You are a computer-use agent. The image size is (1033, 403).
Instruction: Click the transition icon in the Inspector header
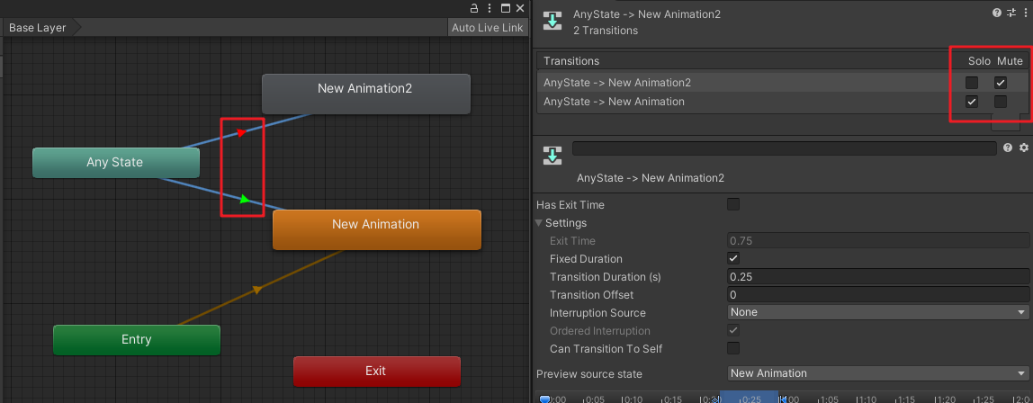pyautogui.click(x=554, y=22)
